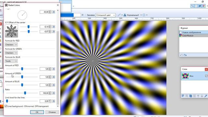Click the Amount of RED slider
This screenshot has width=208, height=117.
point(22,69)
